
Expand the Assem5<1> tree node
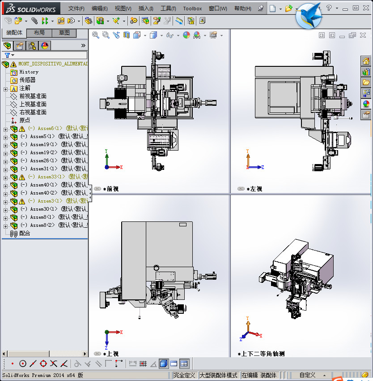point(5,137)
